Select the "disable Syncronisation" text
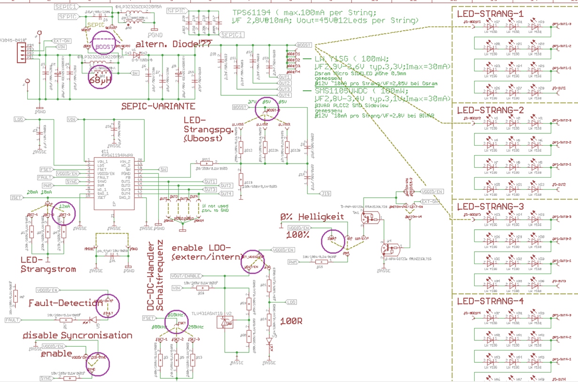The width and height of the screenshot is (578, 382). [x=78, y=335]
